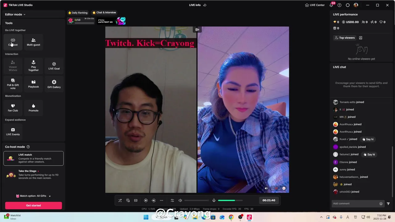Open the Watchlist widget in taskbar
Screen dimensions: 395x222
point(12,217)
